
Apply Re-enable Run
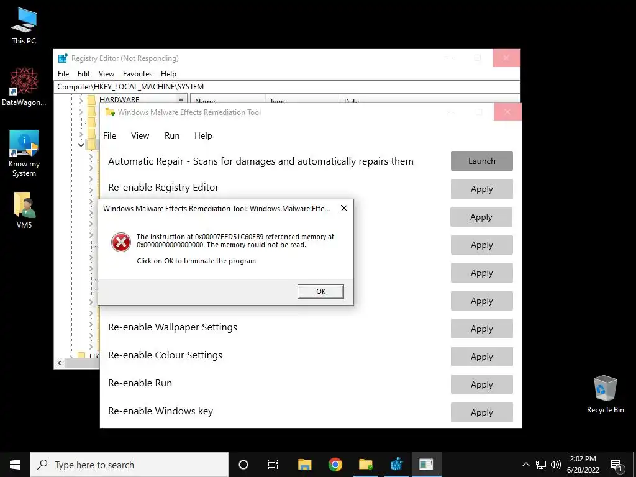(x=482, y=384)
